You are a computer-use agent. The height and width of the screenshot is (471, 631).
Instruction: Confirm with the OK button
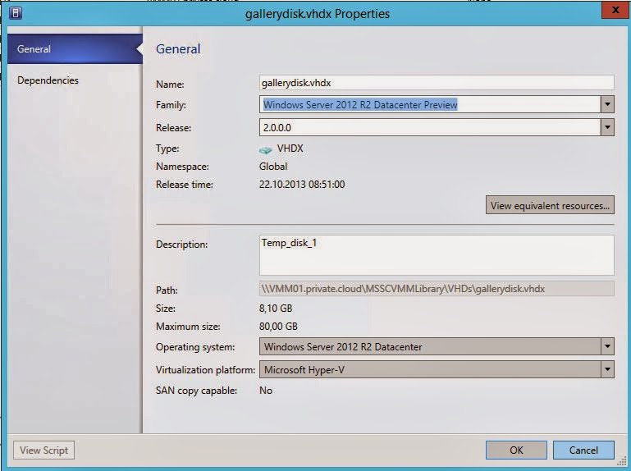click(x=516, y=450)
